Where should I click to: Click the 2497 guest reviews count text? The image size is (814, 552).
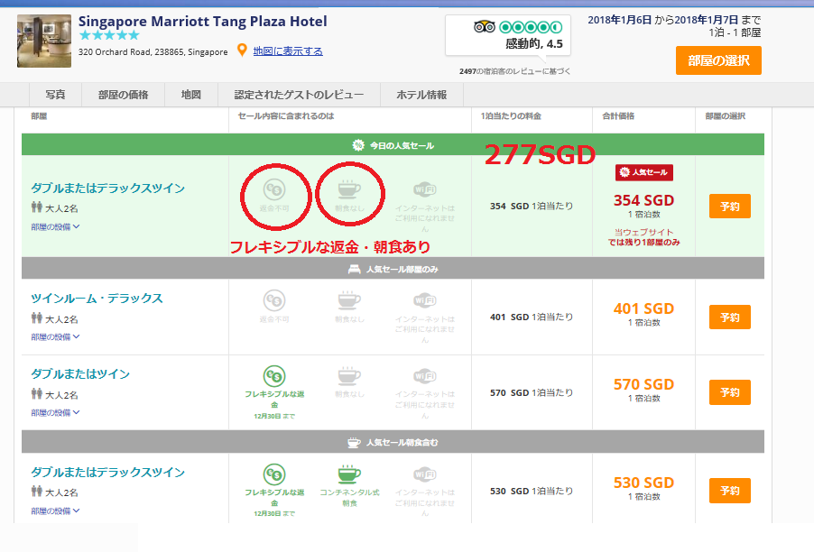coord(514,71)
